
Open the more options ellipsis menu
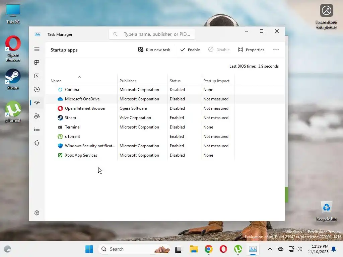pyautogui.click(x=276, y=50)
